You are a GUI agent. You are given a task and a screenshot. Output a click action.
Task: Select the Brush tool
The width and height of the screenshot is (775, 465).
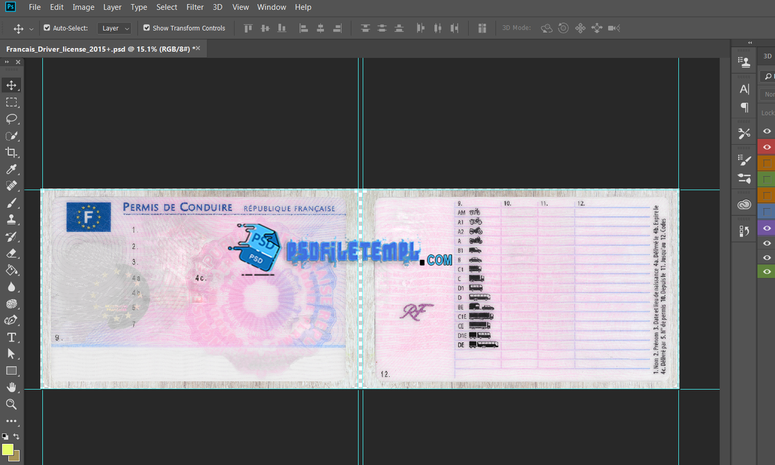click(x=12, y=203)
